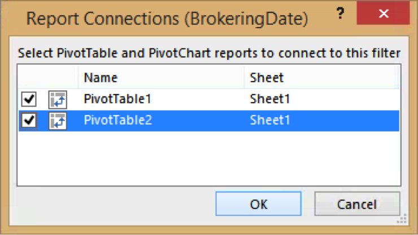418x235 pixels.
Task: Click Sheet1 cell in PivotTable1 row
Action: tap(270, 100)
